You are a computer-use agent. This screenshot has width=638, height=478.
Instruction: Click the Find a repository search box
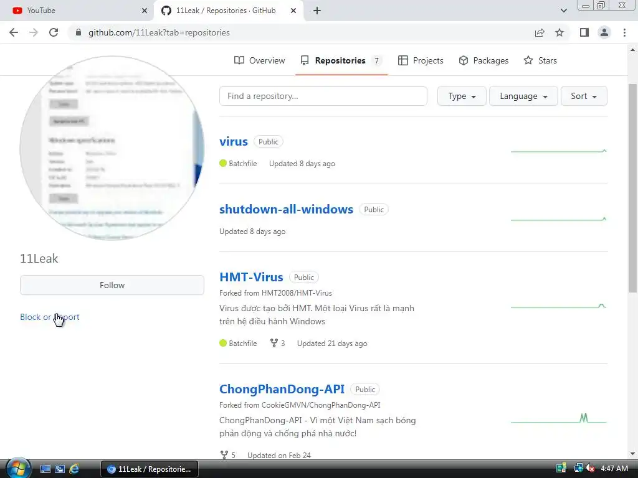323,96
